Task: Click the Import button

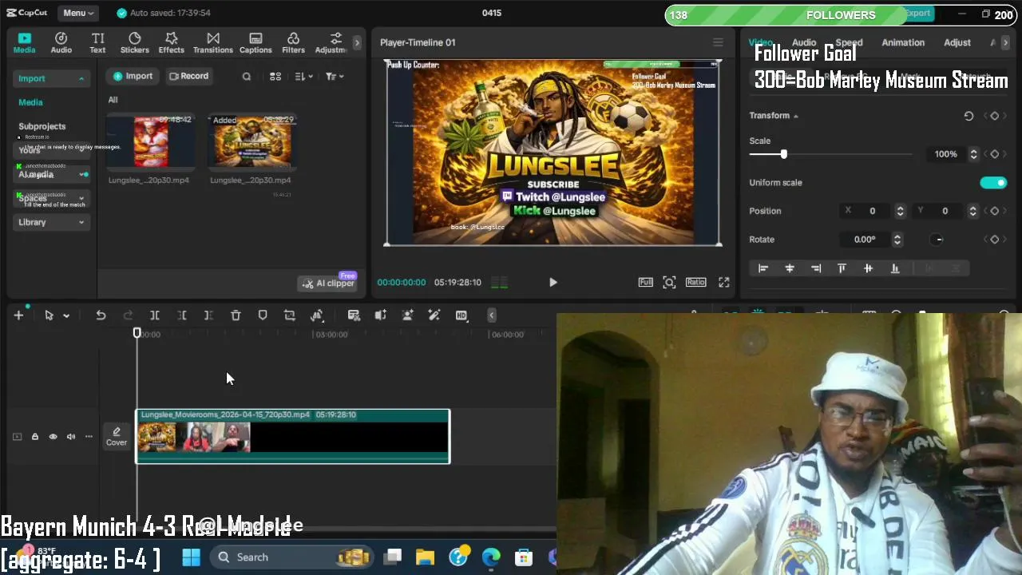Action: 133,76
